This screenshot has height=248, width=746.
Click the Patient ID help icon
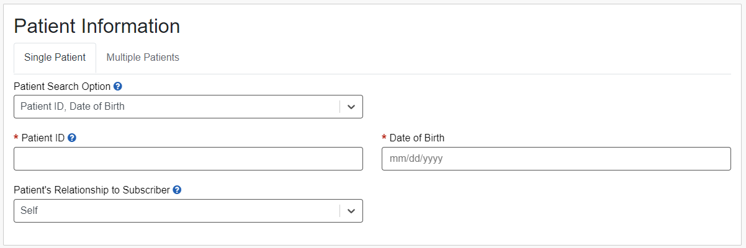click(72, 138)
